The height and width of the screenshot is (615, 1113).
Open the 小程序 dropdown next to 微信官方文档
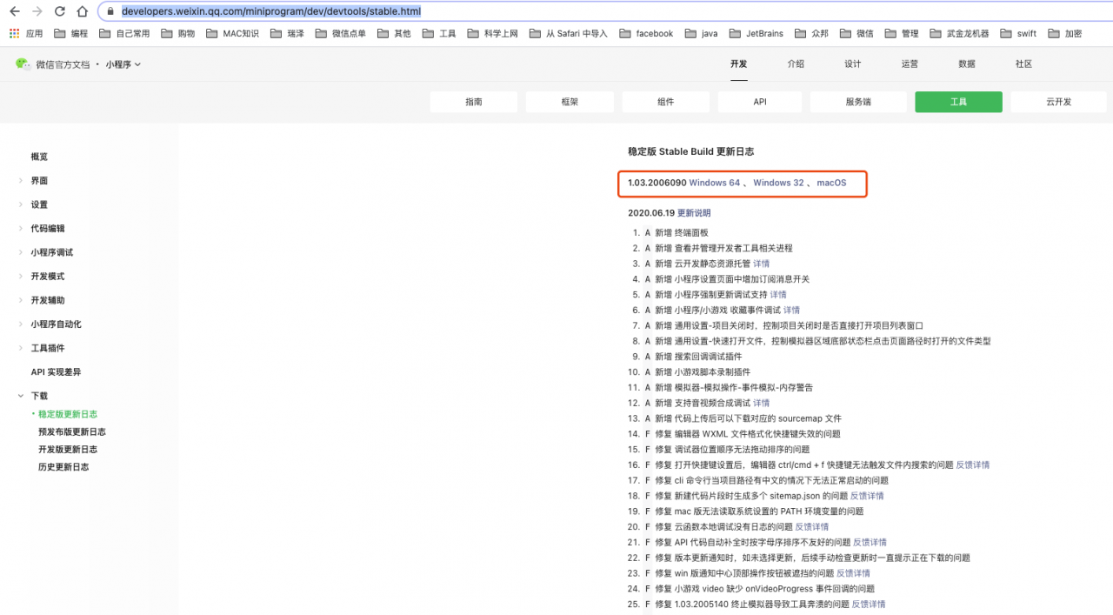coord(123,64)
